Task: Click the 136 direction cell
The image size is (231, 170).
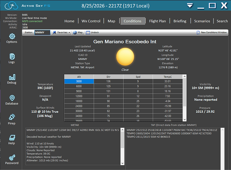Action: [108, 81]
